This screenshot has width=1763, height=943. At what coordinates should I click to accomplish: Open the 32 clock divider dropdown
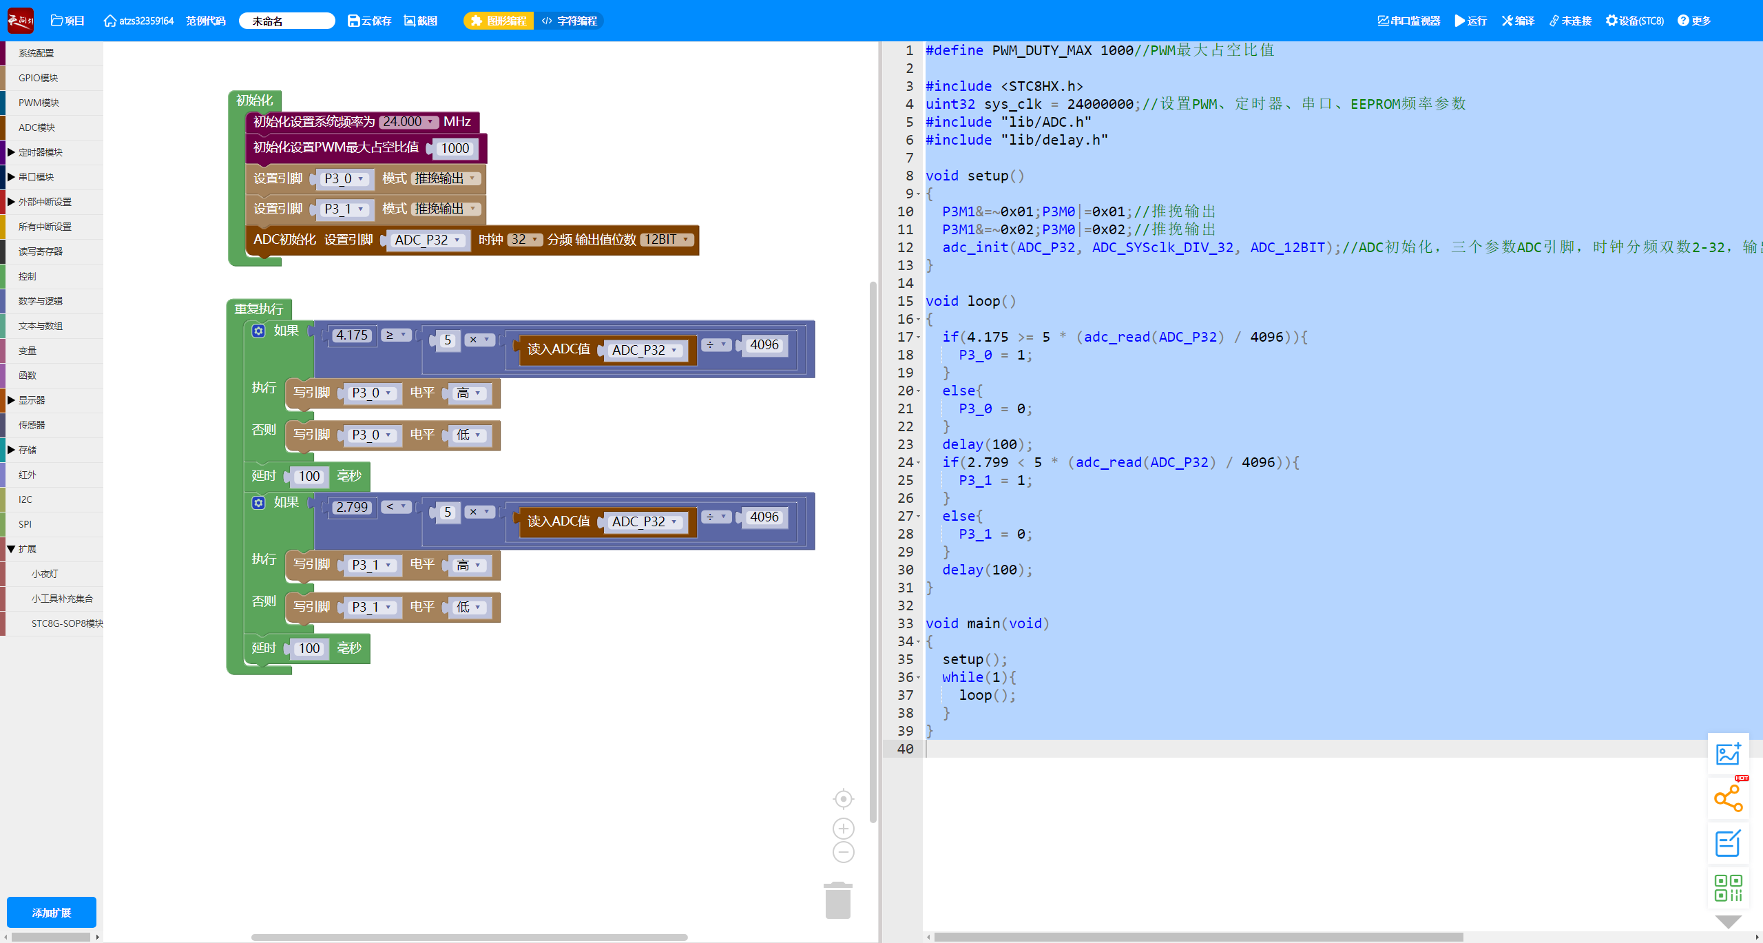(x=525, y=239)
